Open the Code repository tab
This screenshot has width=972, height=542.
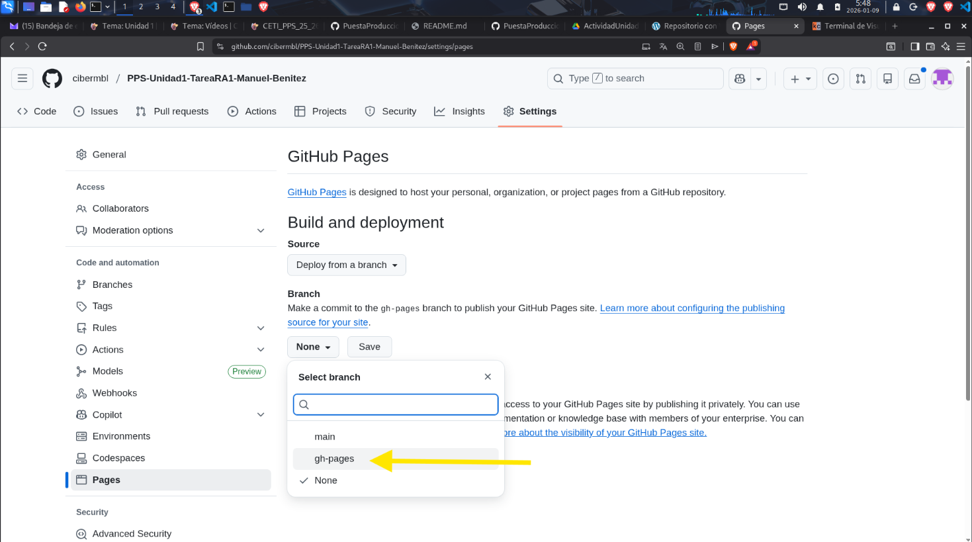37,111
